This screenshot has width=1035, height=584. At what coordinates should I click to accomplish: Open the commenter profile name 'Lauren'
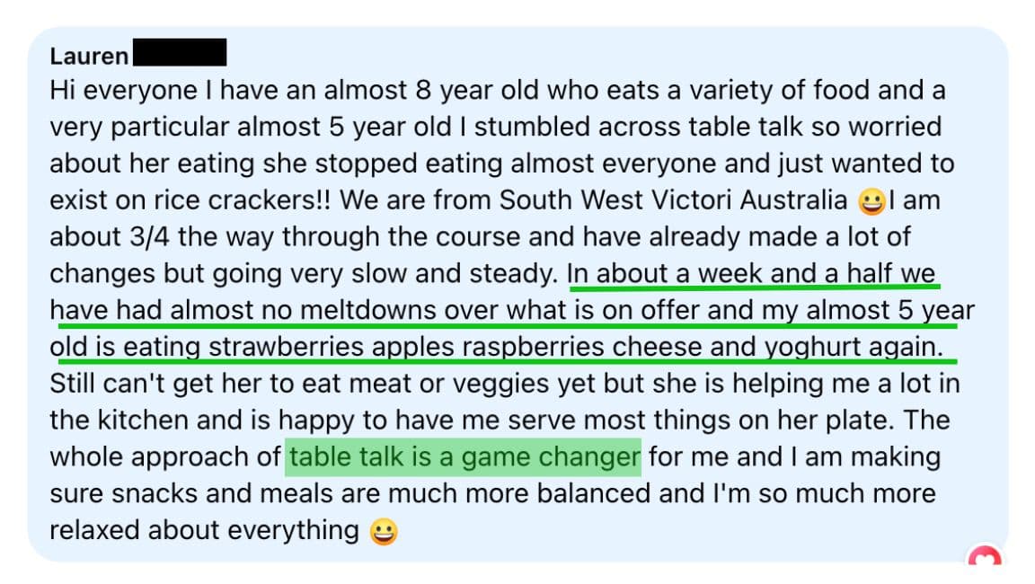89,56
